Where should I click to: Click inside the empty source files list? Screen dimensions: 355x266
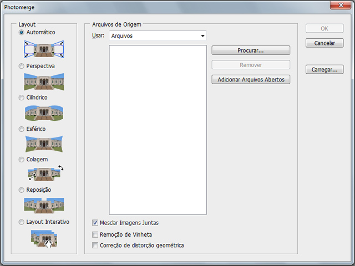pyautogui.click(x=158, y=130)
